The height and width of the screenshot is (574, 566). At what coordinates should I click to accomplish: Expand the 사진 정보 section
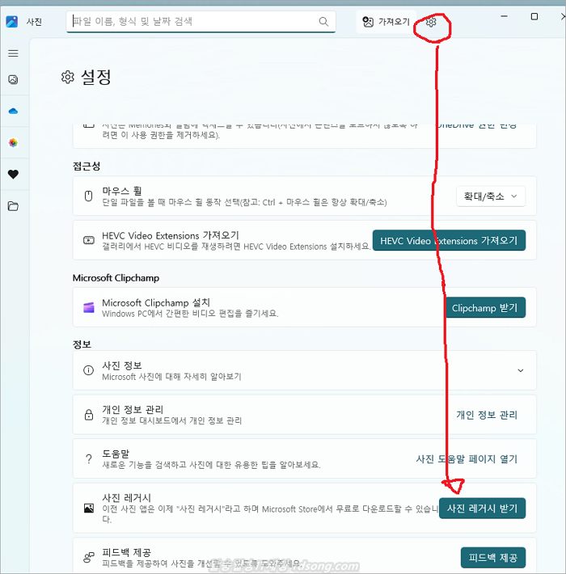coord(521,370)
